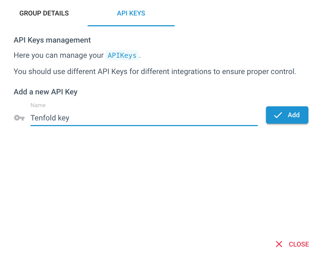Click the Add button label
Viewport: 322px width, 262px height.
(294, 115)
